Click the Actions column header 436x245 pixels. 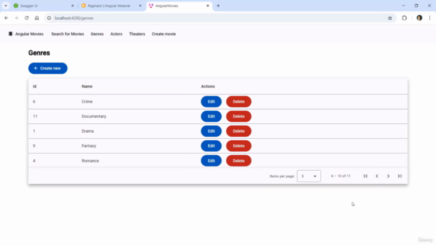click(x=208, y=86)
